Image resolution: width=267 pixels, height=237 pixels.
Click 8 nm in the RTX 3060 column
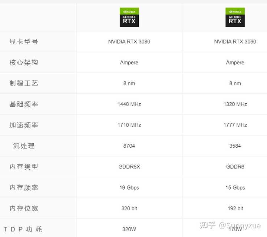point(235,83)
